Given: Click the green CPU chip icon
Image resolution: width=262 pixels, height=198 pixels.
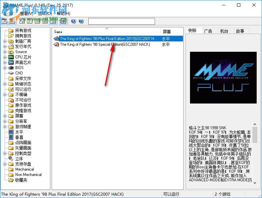Looking at the screenshot, I should coord(11,57).
